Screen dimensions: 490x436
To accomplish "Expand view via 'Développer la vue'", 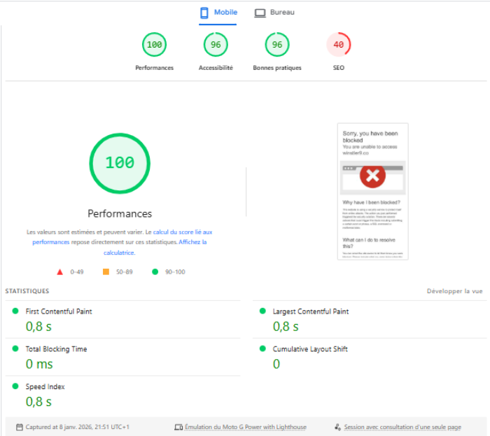I will click(454, 291).
